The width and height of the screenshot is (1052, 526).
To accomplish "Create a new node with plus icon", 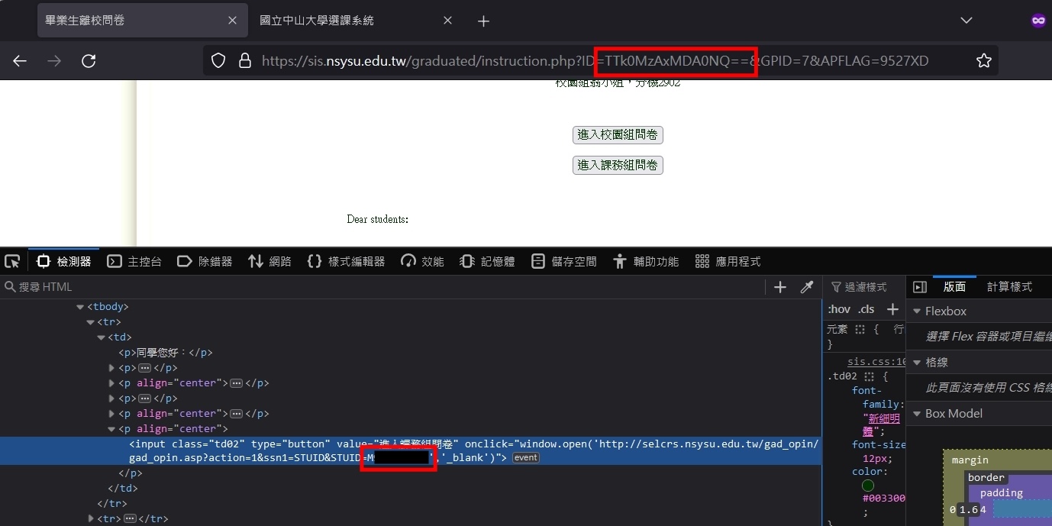I will pyautogui.click(x=780, y=287).
